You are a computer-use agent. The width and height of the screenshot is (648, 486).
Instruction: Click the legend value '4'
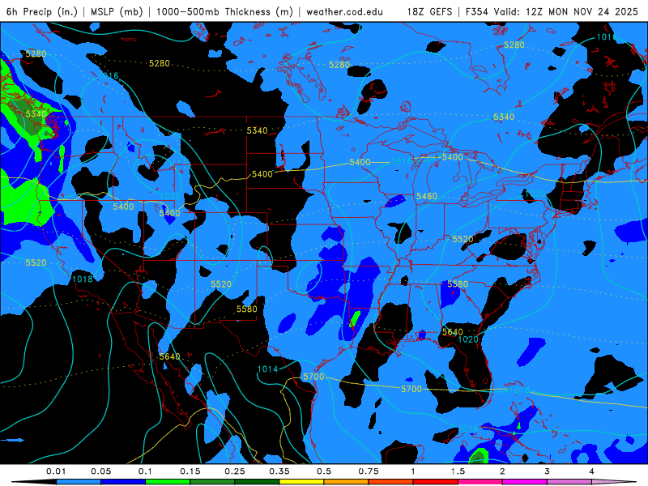(592, 471)
